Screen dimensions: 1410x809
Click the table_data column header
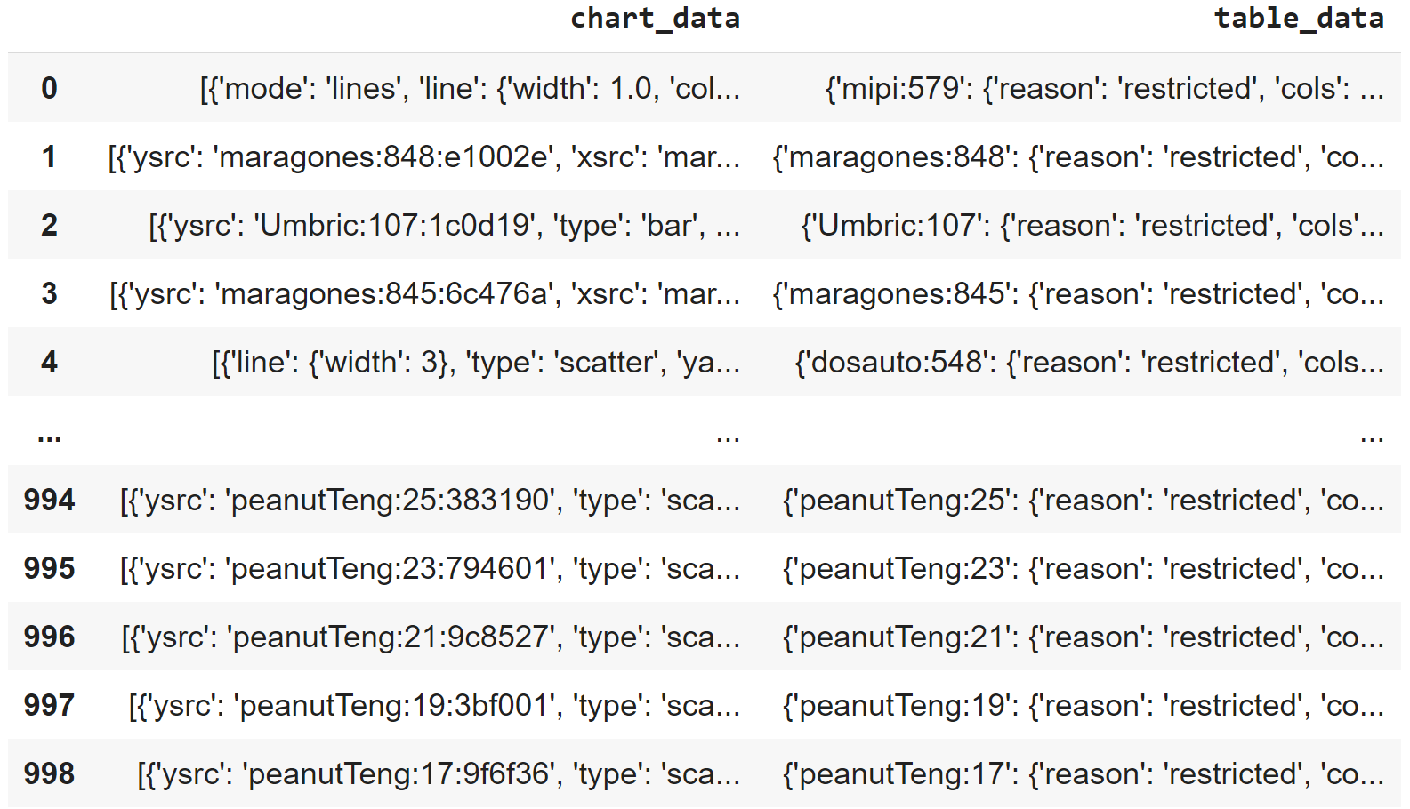[1299, 19]
